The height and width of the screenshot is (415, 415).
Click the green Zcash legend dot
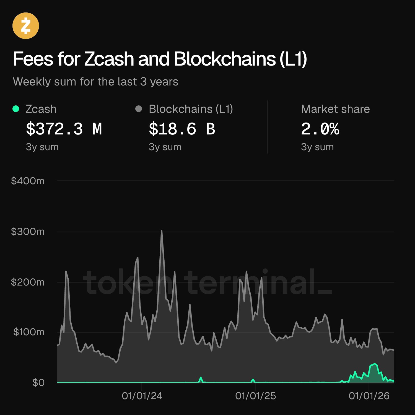16,109
